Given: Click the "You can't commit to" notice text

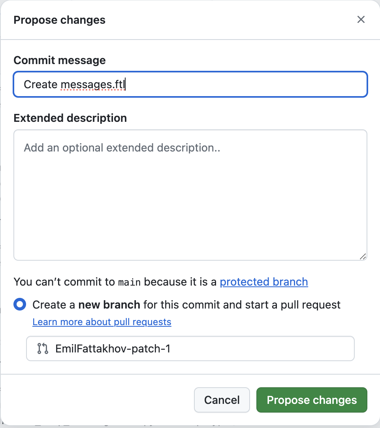Looking at the screenshot, I should point(65,282).
